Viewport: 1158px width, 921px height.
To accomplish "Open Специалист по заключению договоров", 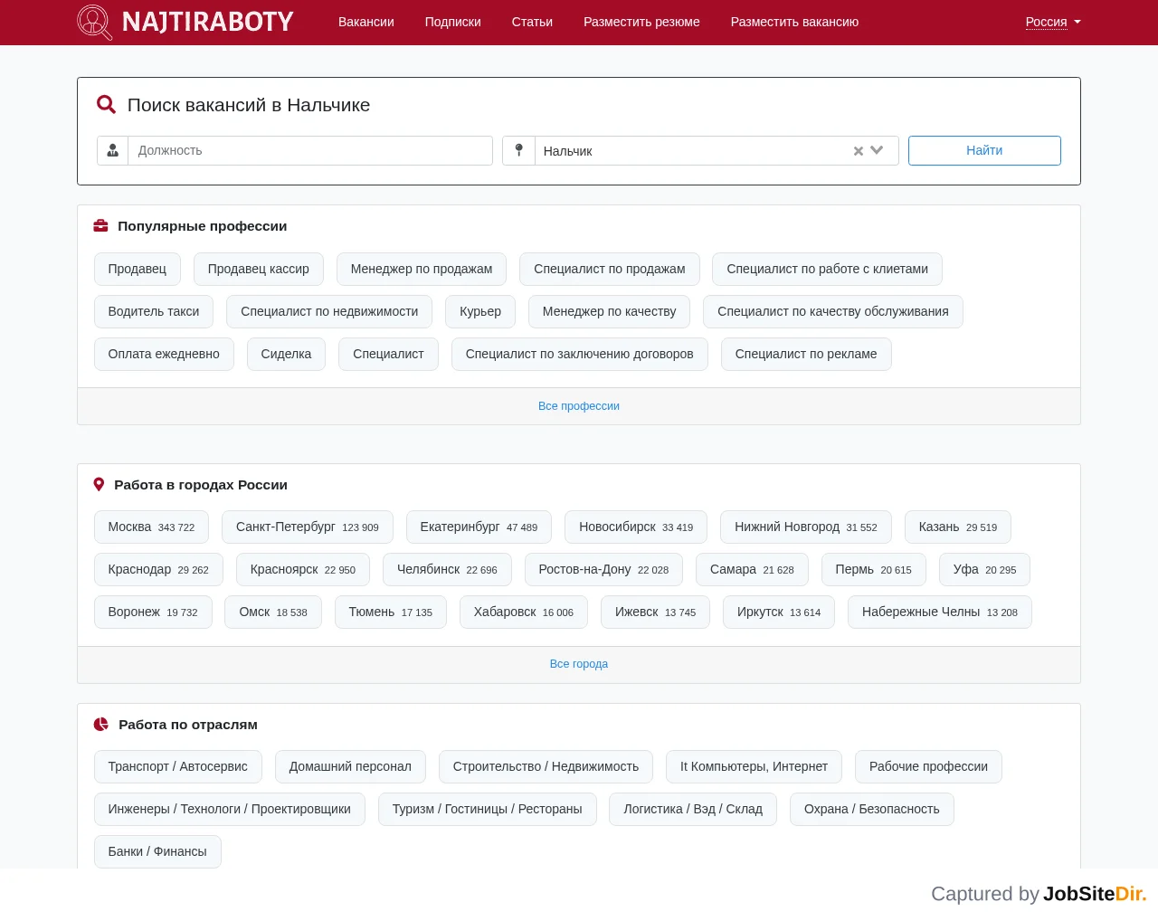I will point(580,354).
